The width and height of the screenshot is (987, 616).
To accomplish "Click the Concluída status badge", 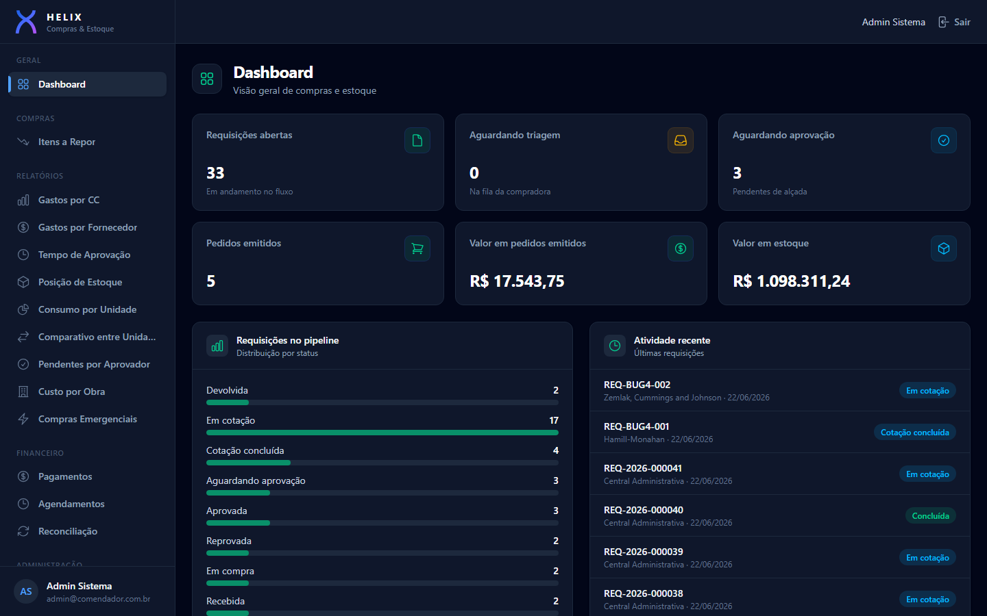I will [x=930, y=515].
